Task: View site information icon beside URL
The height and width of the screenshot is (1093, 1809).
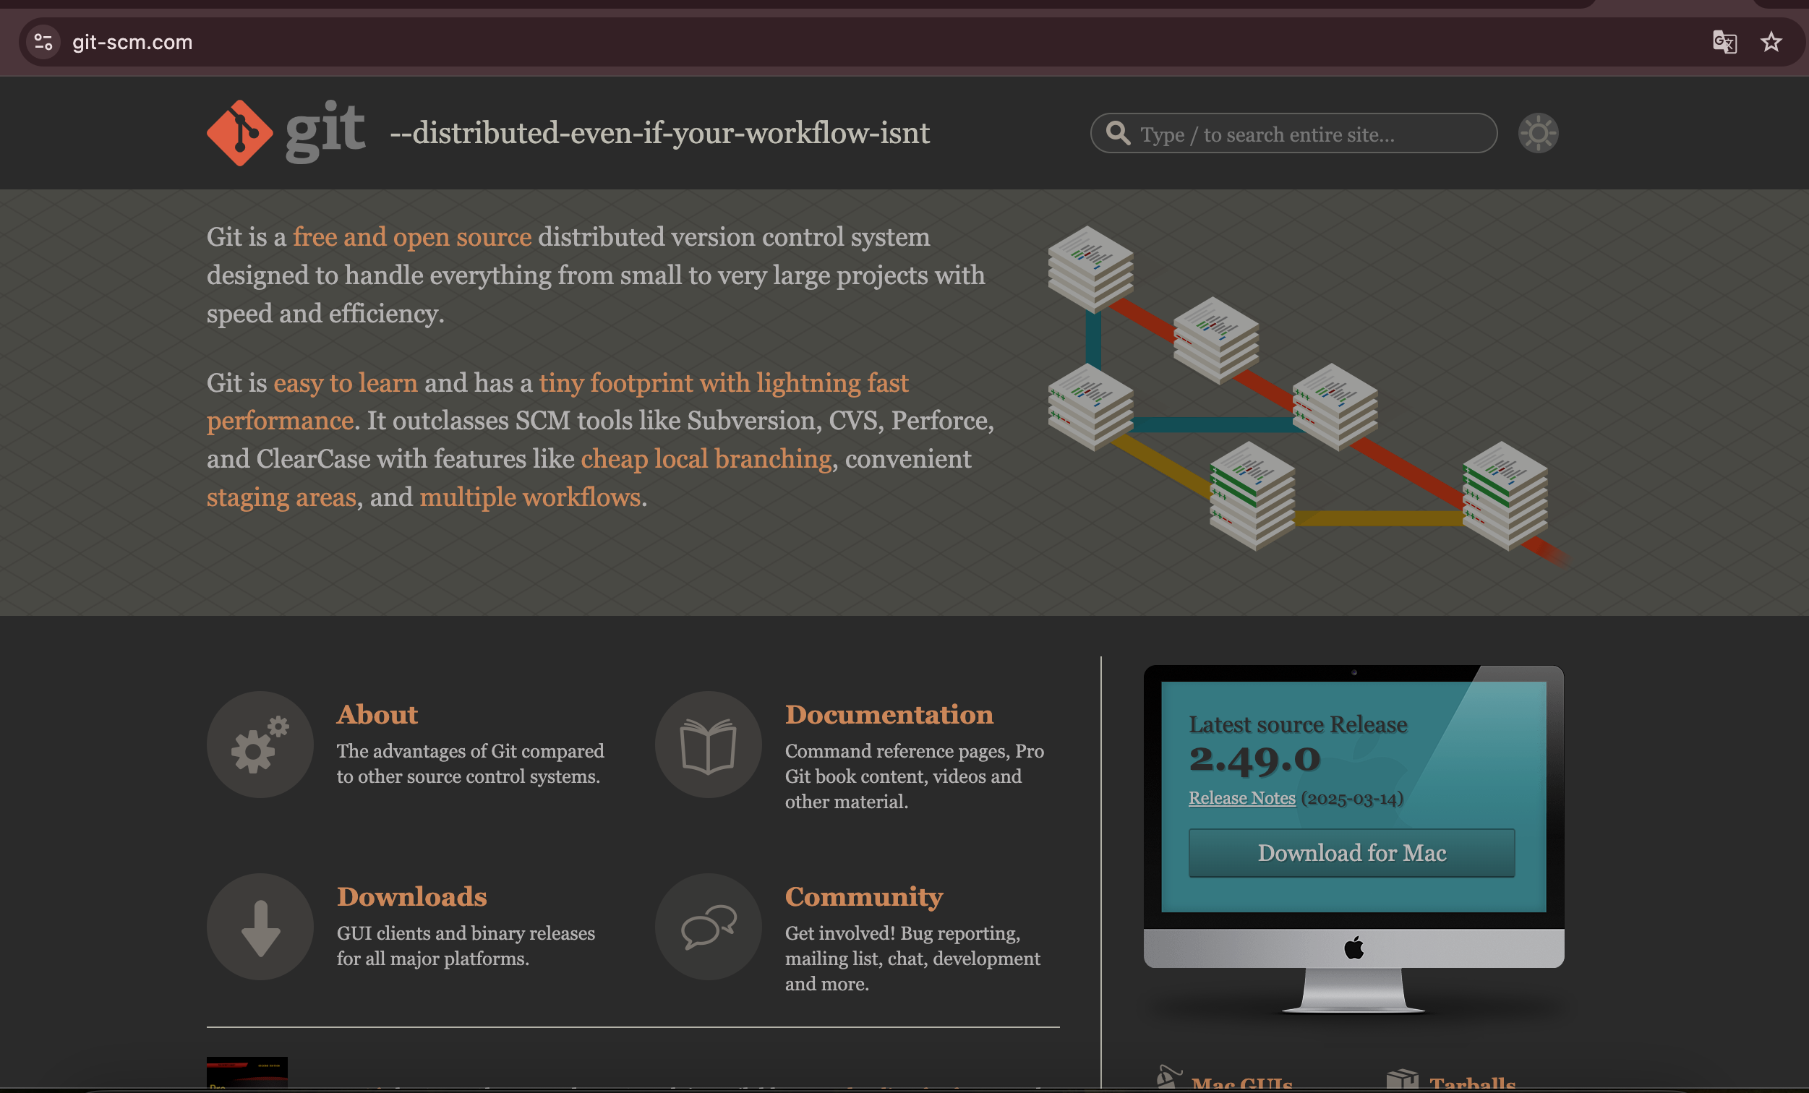Action: pyautogui.click(x=43, y=42)
